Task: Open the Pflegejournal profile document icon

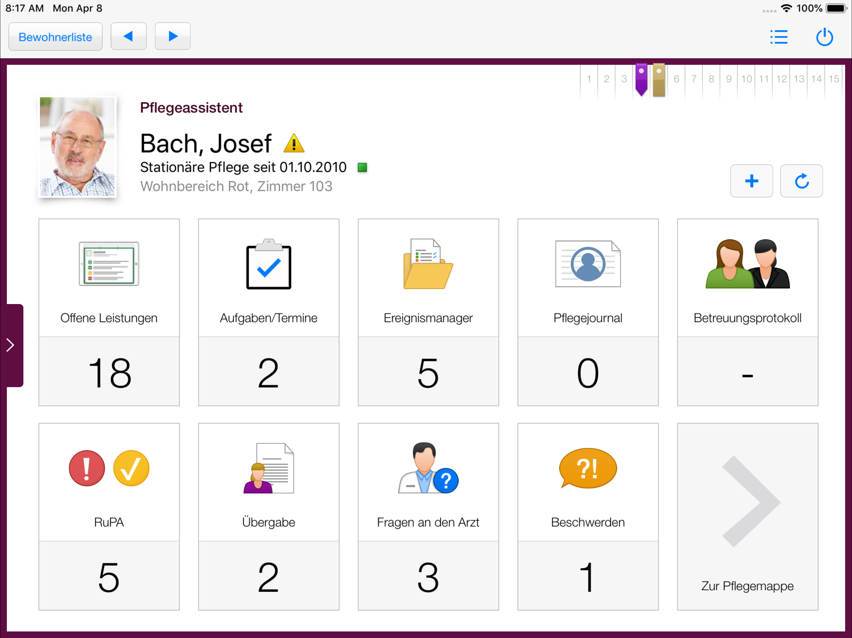Action: click(588, 264)
